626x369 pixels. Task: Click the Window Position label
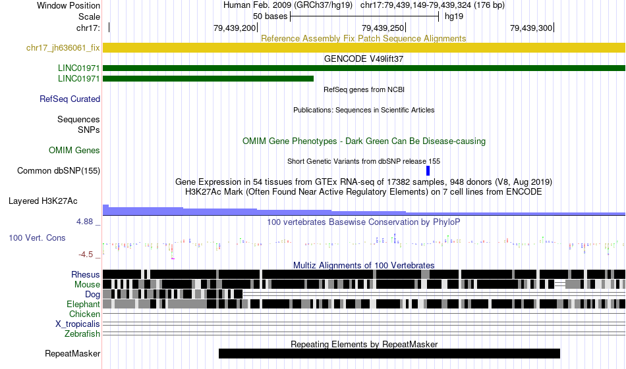tap(69, 5)
